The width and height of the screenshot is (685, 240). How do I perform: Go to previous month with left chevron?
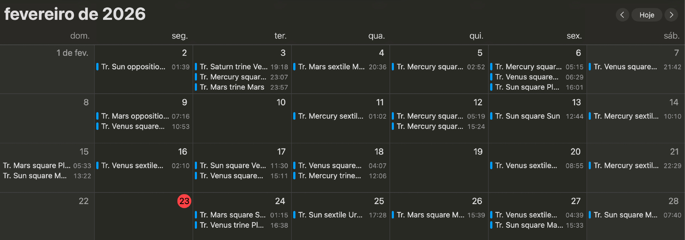[x=622, y=15]
